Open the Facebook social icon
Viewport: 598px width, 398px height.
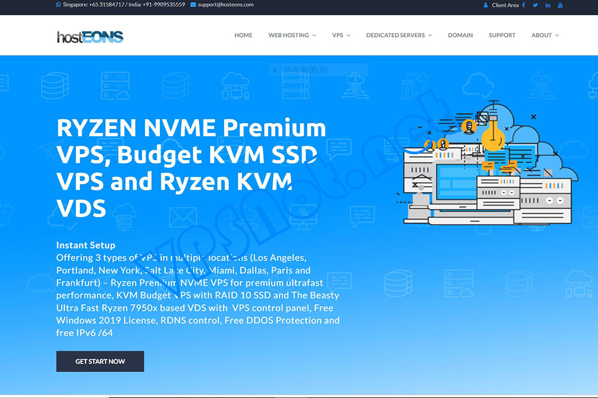point(524,5)
